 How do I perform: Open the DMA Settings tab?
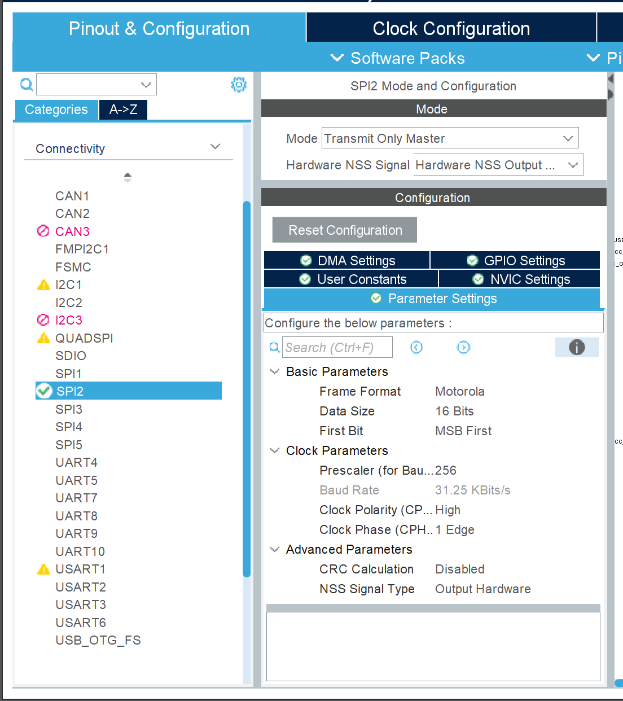click(x=347, y=260)
